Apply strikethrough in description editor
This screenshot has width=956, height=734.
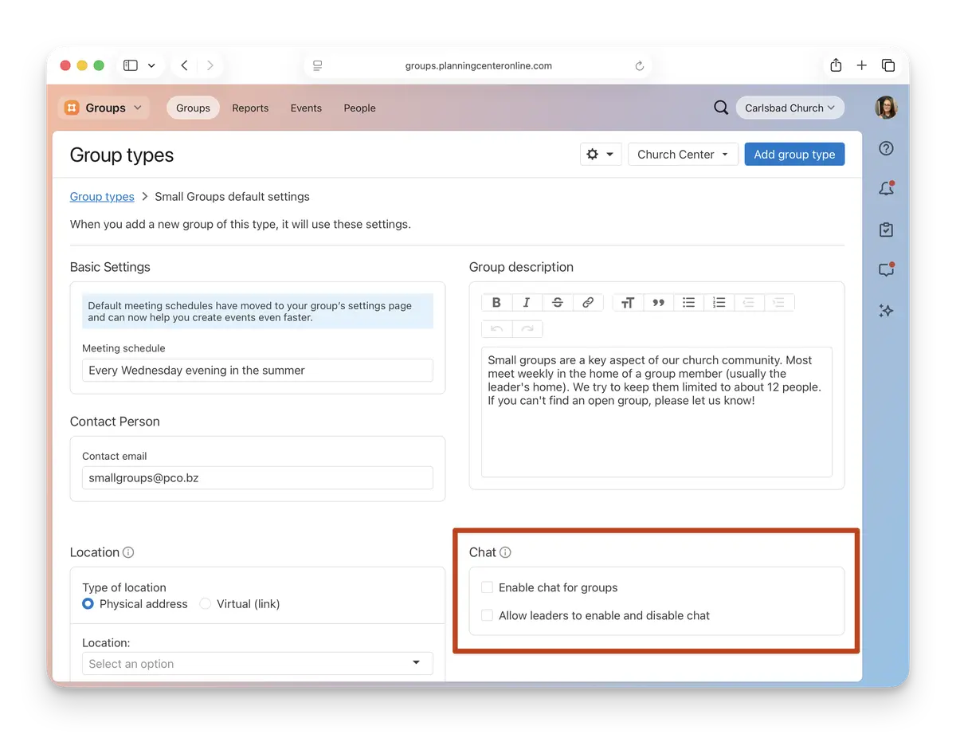558,302
